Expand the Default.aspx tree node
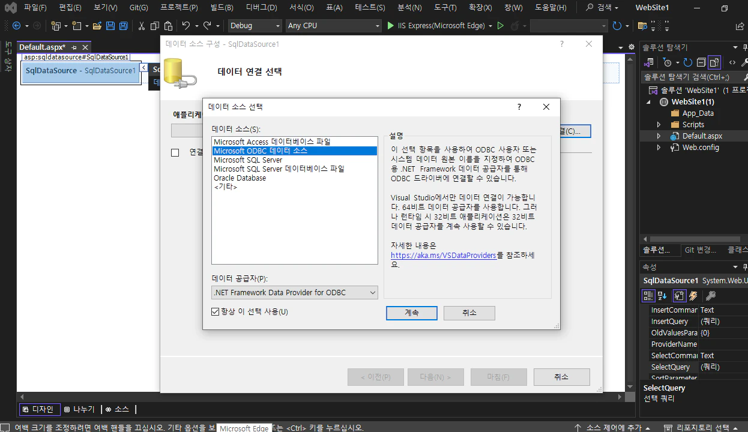Image resolution: width=748 pixels, height=432 pixels. pos(659,136)
